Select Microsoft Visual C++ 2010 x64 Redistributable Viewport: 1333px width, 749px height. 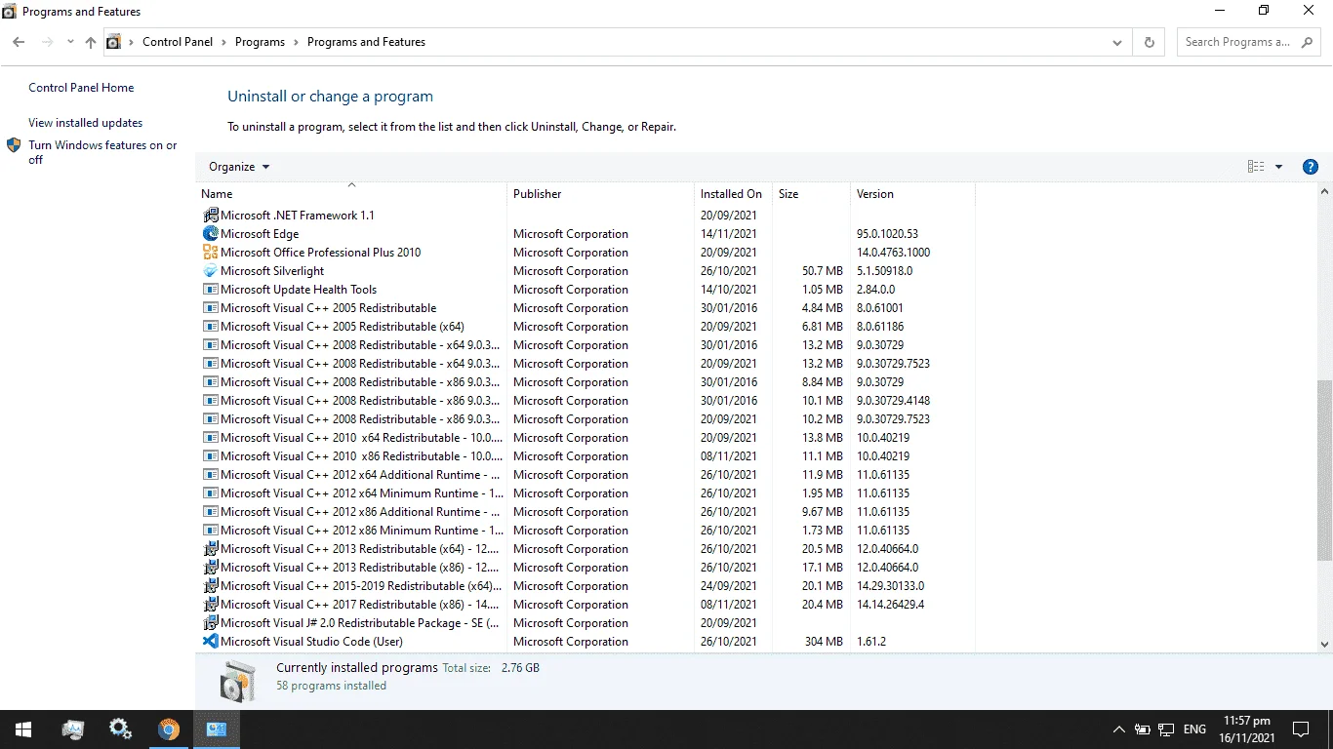(587, 438)
